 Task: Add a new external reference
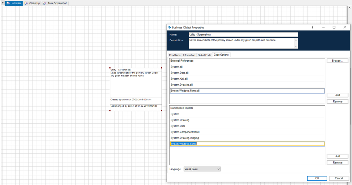pyautogui.click(x=337, y=95)
